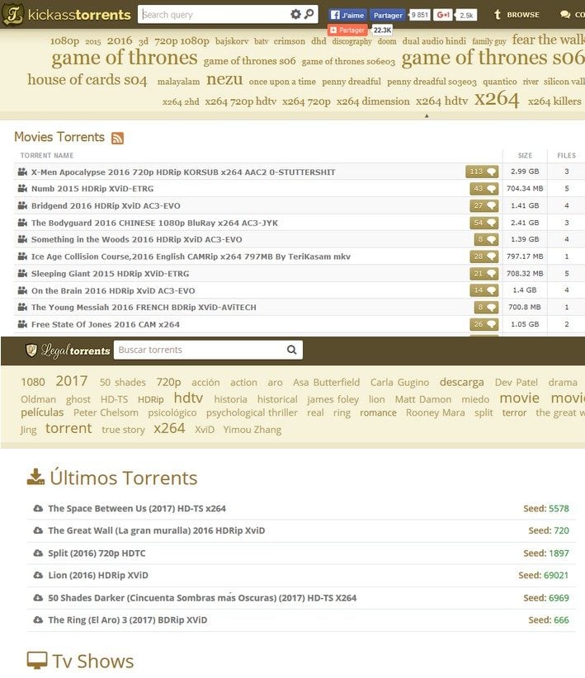The image size is (585, 678).
Task: Open Bridgend 2016 HDRip torrent link
Action: pos(106,205)
